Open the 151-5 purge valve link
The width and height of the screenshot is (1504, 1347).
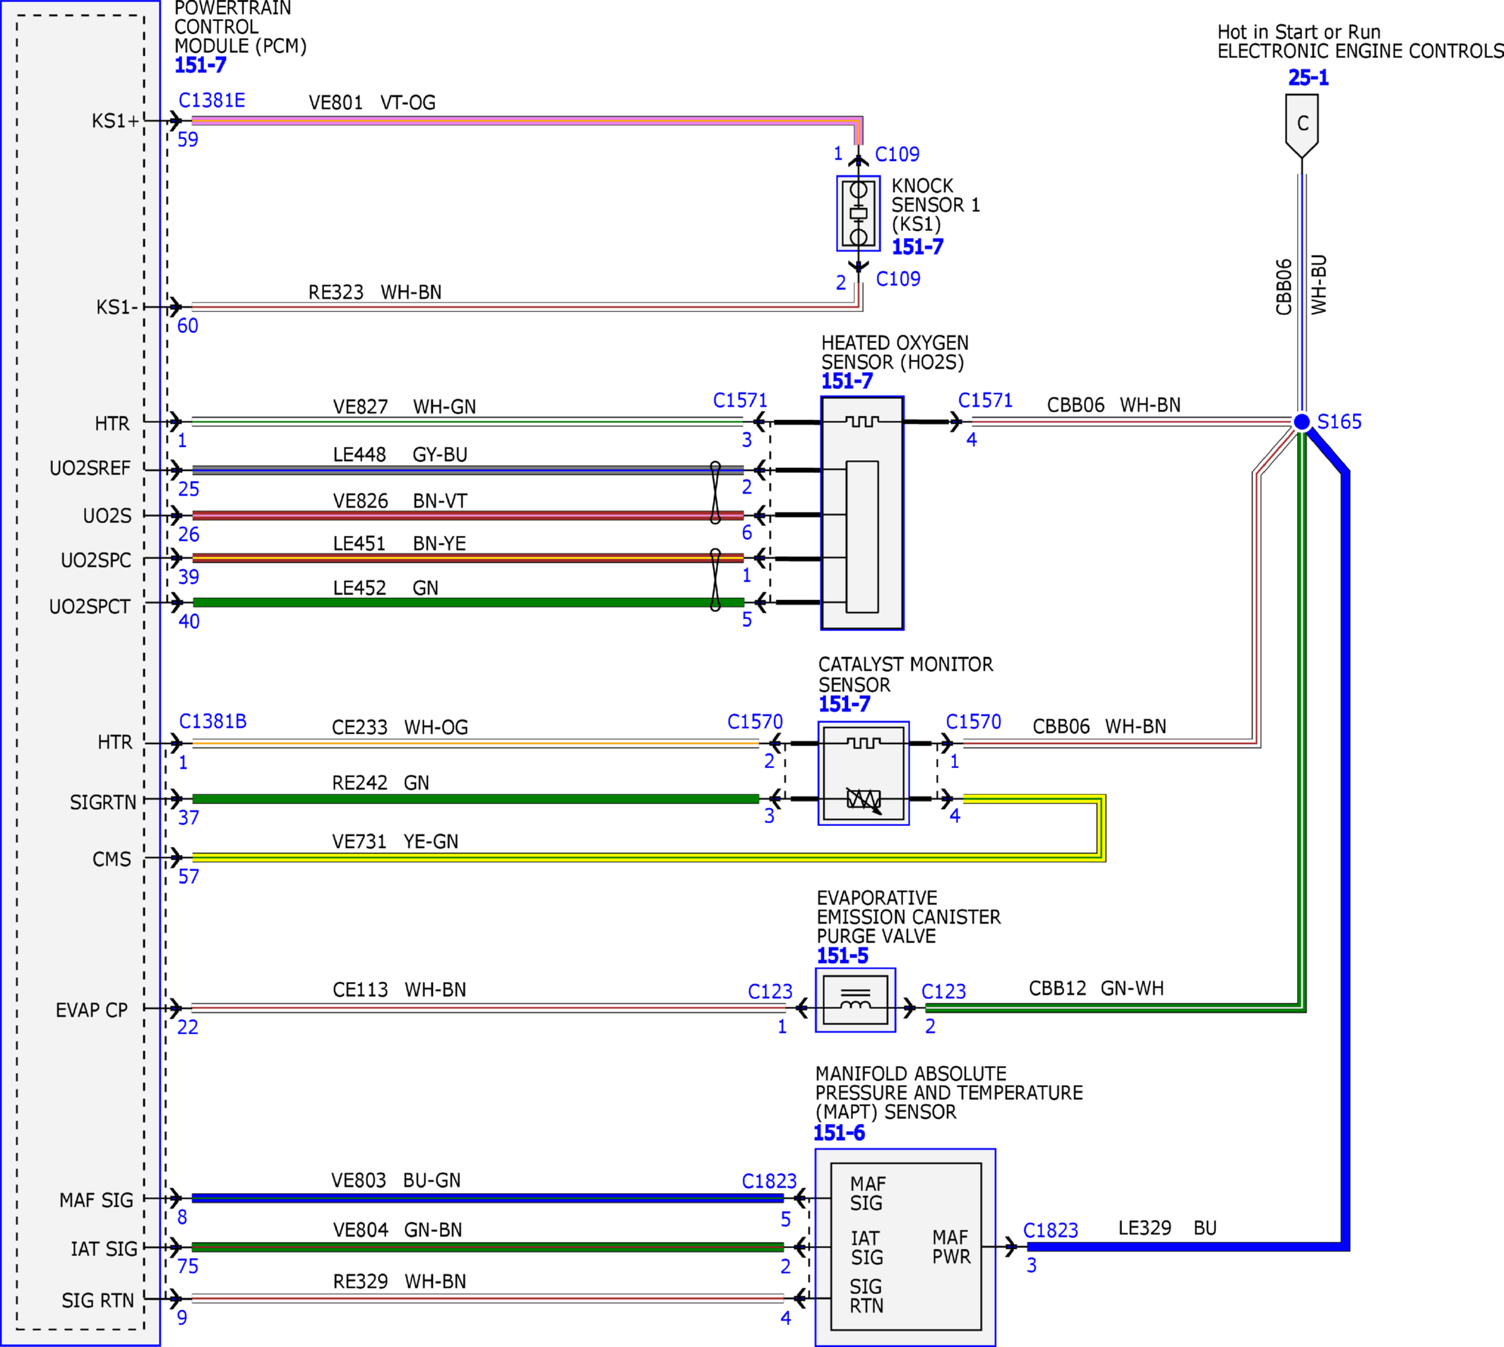point(842,955)
